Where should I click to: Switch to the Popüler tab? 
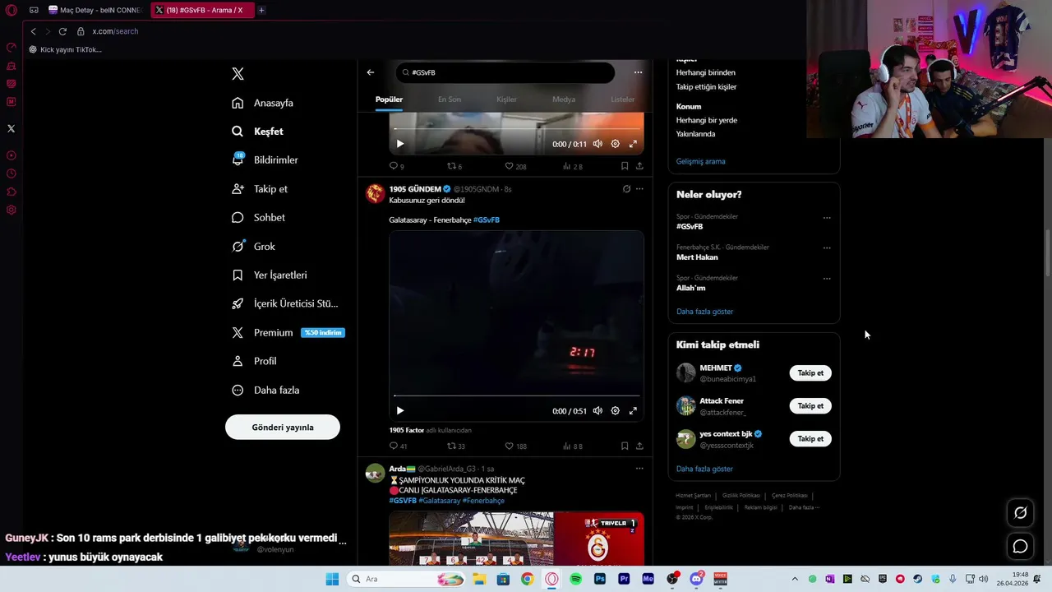[x=390, y=99]
